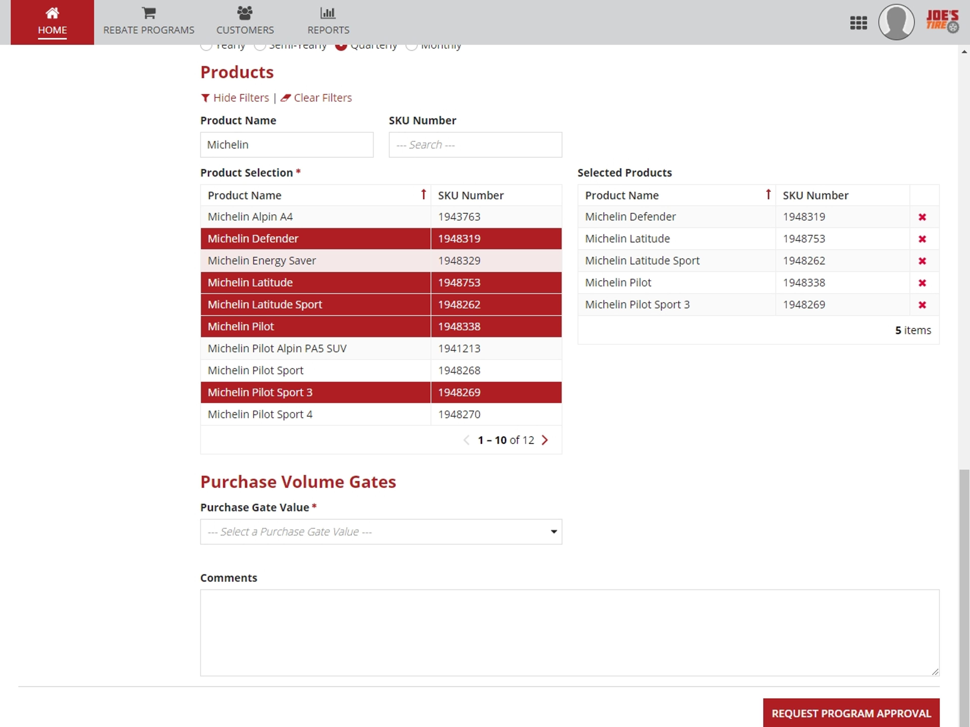The image size is (970, 727).
Task: Open the app launcher grid icon
Action: click(858, 23)
